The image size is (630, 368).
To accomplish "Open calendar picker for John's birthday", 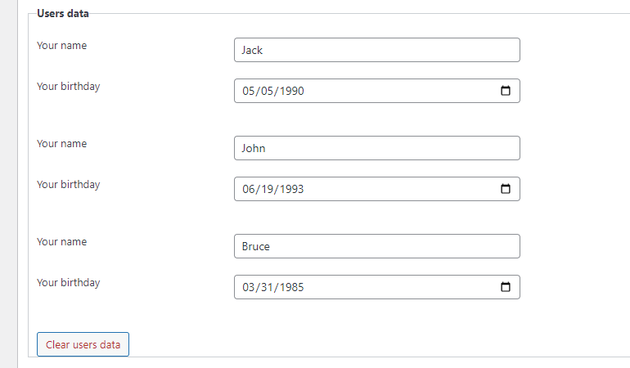I will tap(505, 189).
